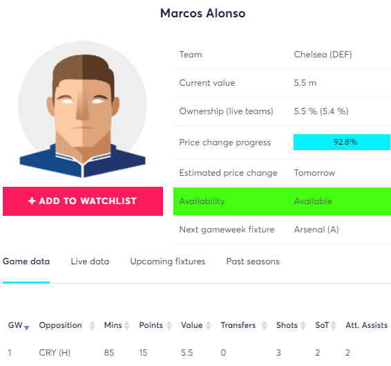Sort table by SoT arrows

coord(334,325)
